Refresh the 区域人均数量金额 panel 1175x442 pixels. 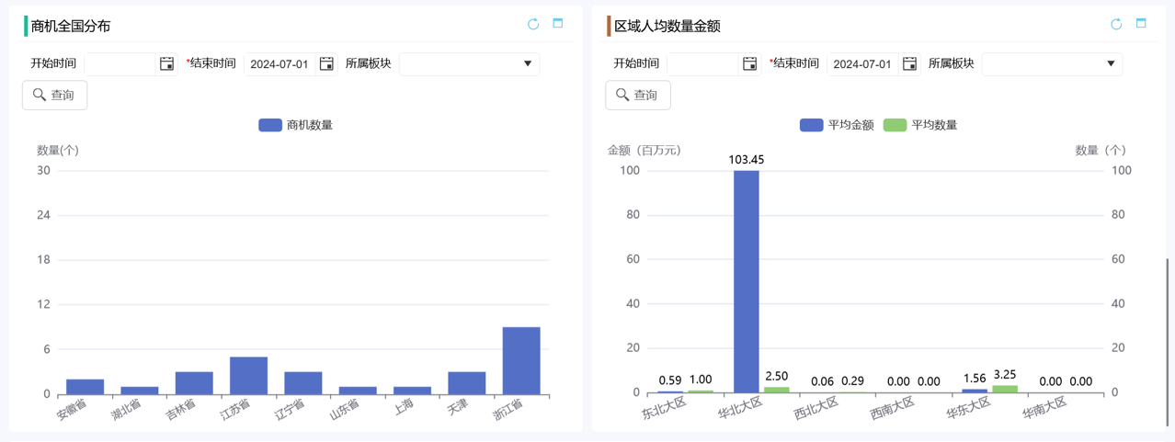1116,24
